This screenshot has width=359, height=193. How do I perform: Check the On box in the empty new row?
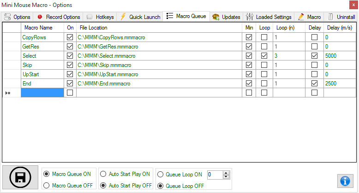pos(70,93)
